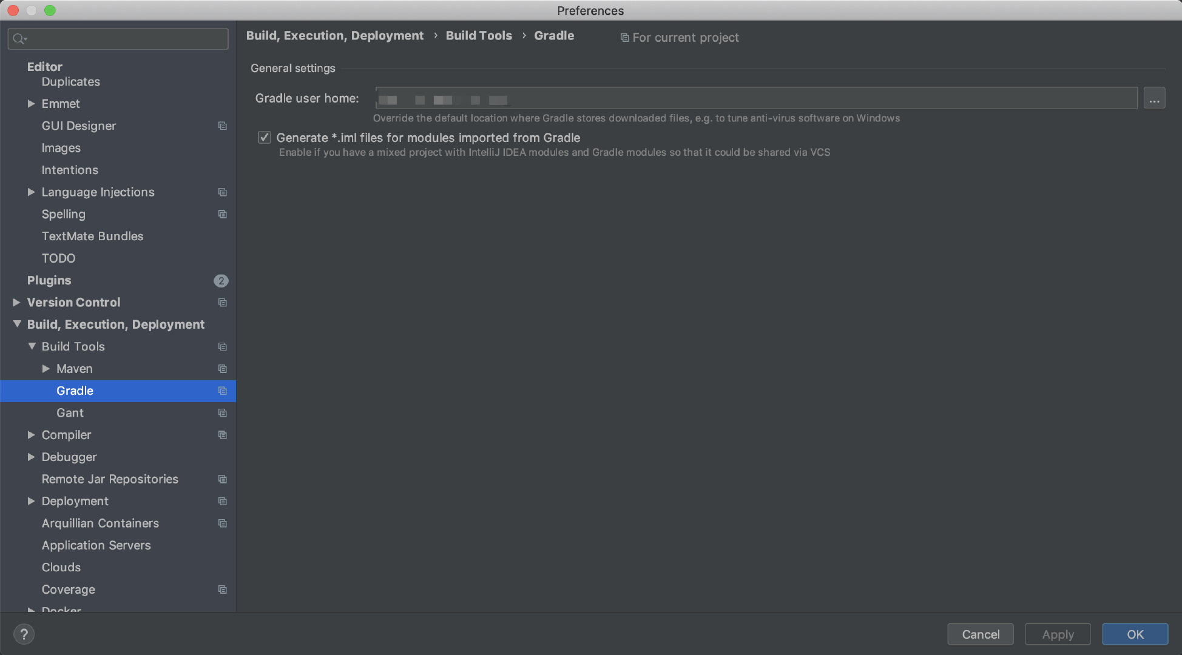Click the OK button
The image size is (1182, 655).
click(1135, 634)
